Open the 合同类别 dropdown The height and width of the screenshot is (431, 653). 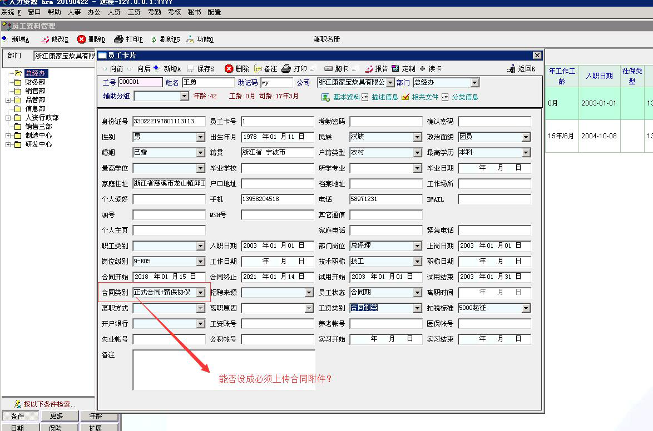pyautogui.click(x=200, y=293)
